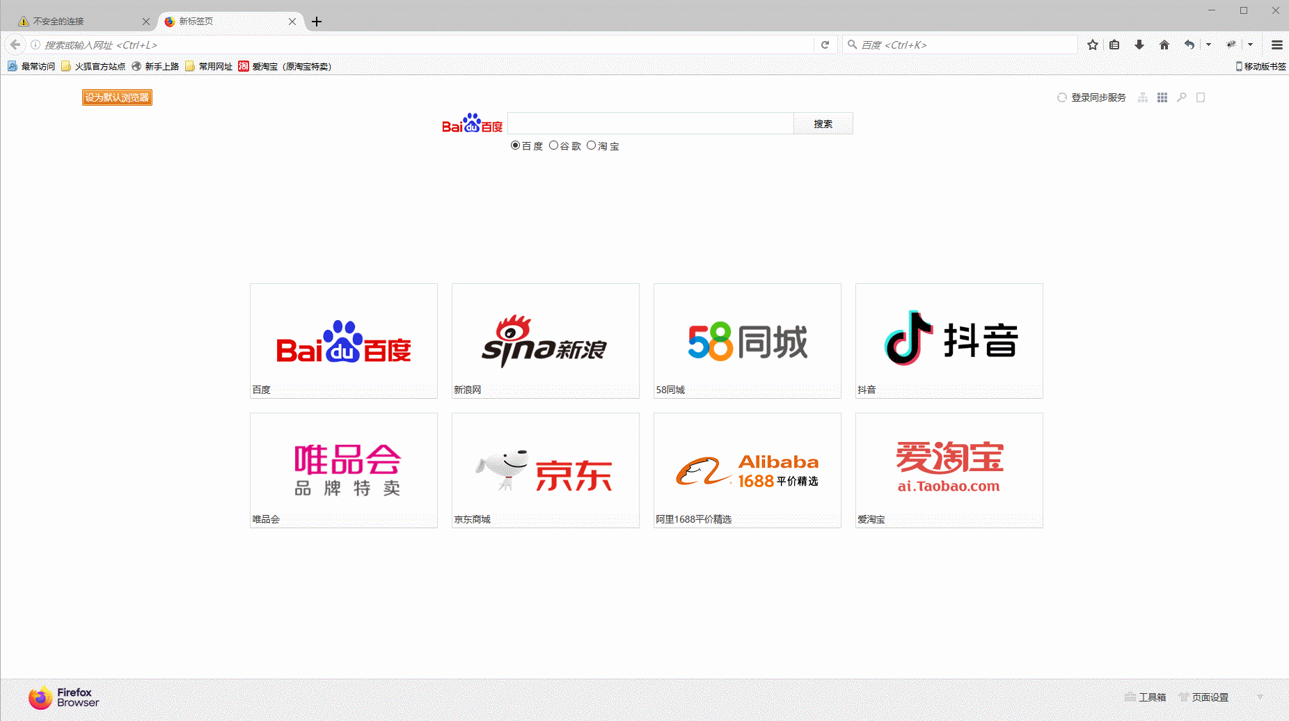This screenshot has width=1289, height=721.
Task: Open the 京东商城 site thumbnail
Action: click(x=546, y=470)
